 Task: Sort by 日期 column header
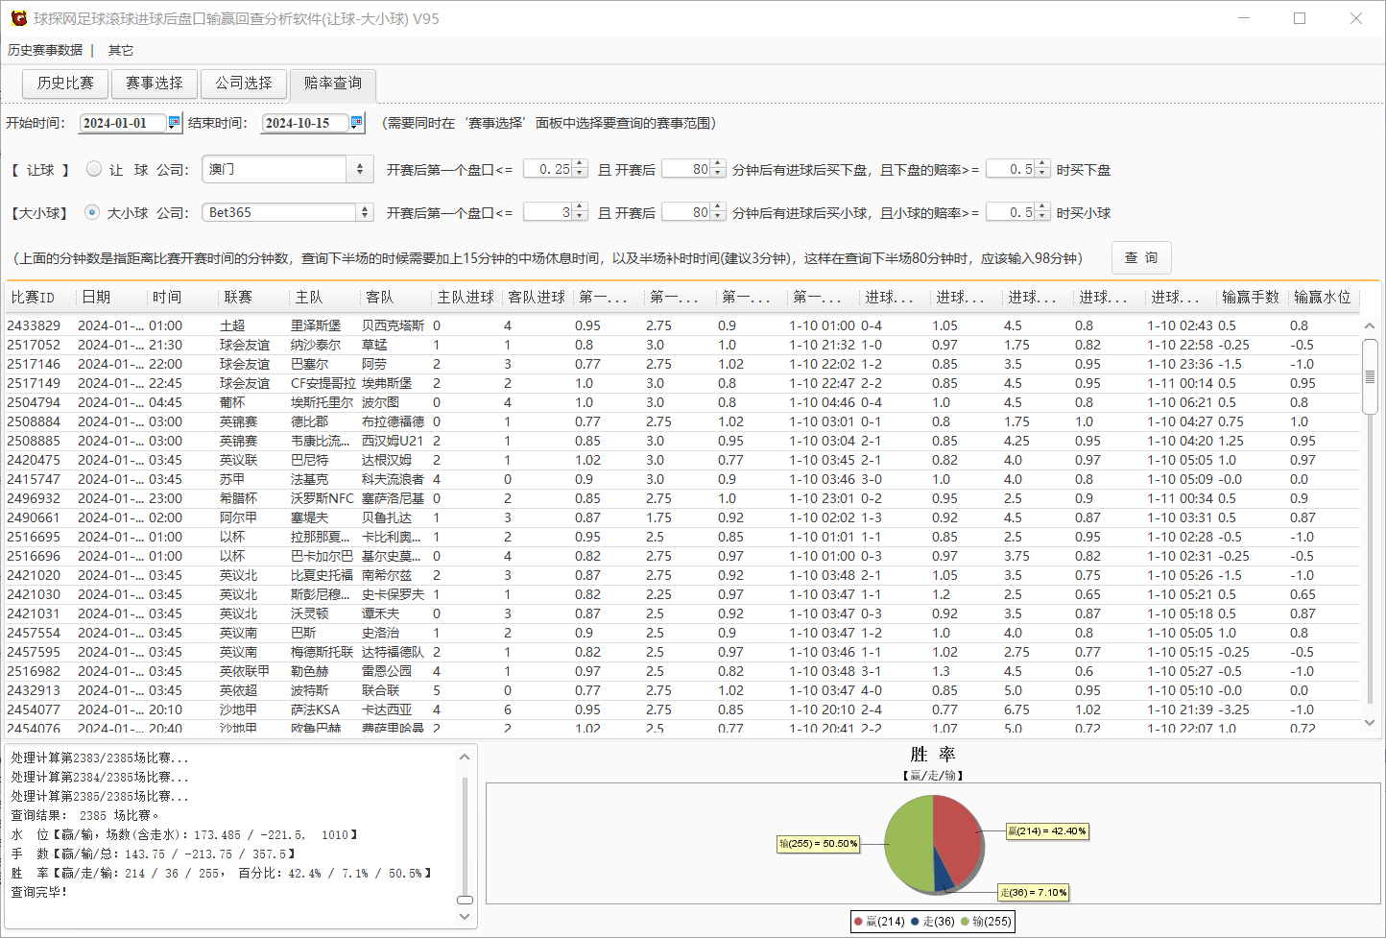tap(111, 298)
